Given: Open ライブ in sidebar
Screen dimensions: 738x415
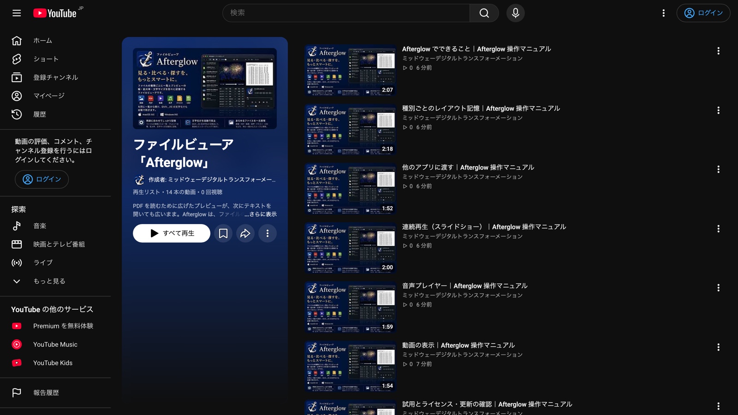Looking at the screenshot, I should [55, 263].
